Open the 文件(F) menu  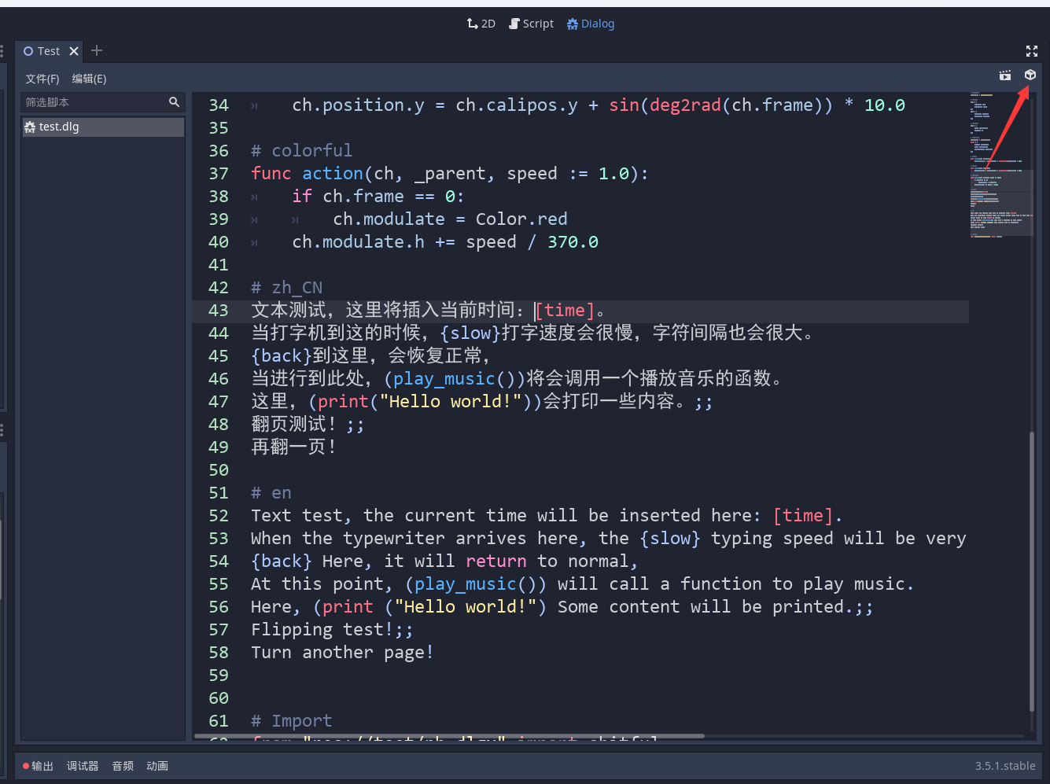coord(42,79)
